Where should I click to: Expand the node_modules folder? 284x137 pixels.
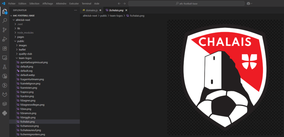point(25,33)
